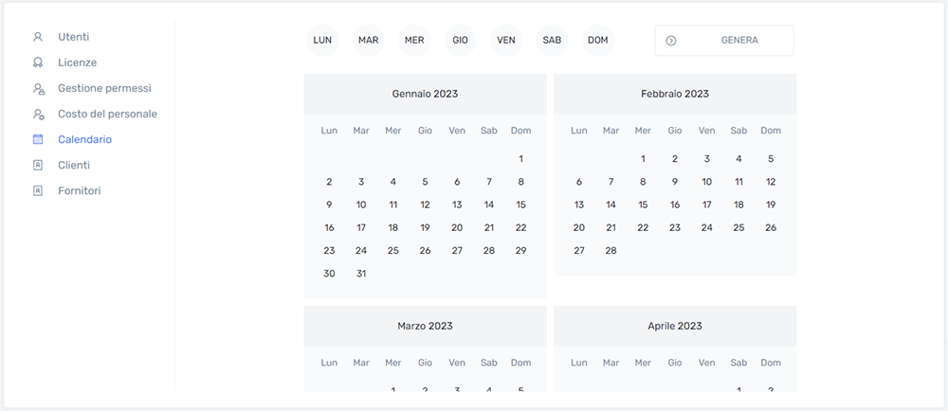
Task: Click Dom column header in Gennaio 2023
Action: click(520, 131)
